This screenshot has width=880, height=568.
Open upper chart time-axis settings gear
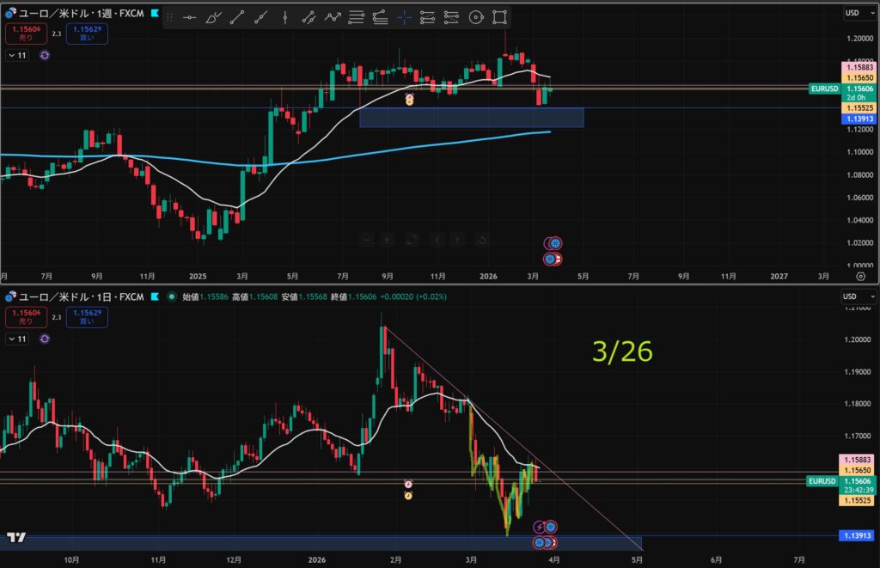(861, 277)
